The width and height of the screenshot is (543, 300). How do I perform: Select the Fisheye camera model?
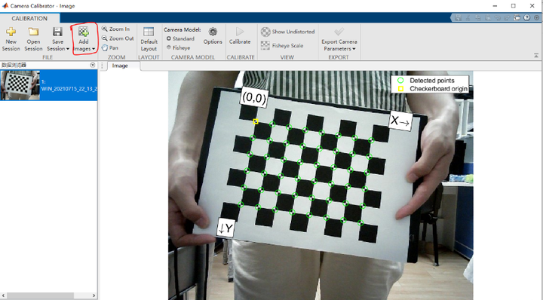click(178, 47)
